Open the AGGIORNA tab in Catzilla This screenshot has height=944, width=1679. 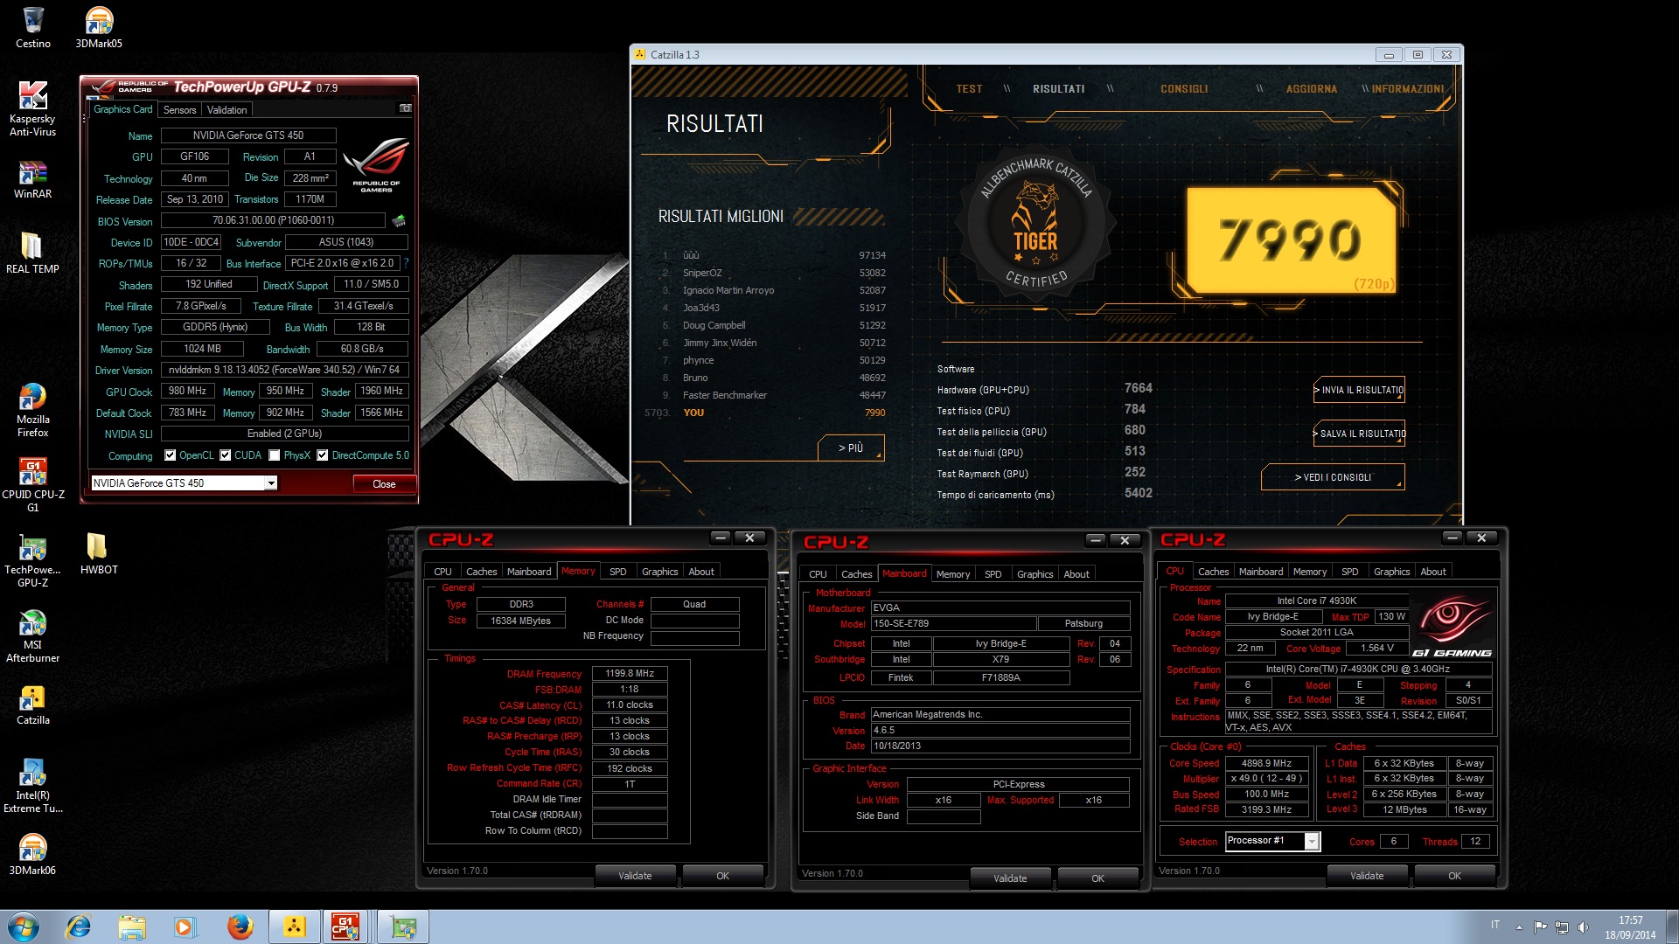(x=1311, y=89)
